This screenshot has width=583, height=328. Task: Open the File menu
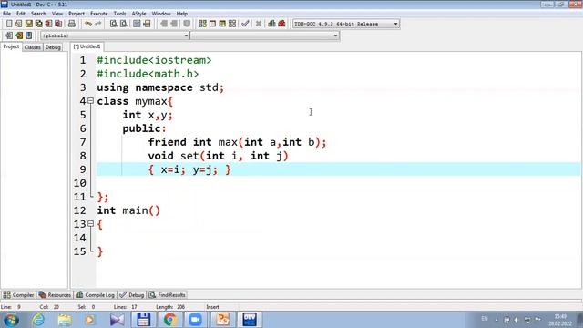coord(6,14)
